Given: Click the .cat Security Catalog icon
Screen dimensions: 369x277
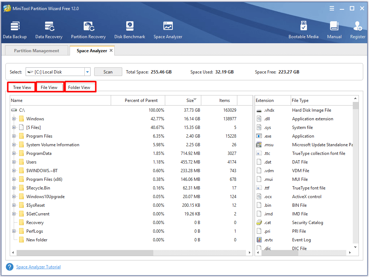Looking at the screenshot, I should (x=259, y=222).
